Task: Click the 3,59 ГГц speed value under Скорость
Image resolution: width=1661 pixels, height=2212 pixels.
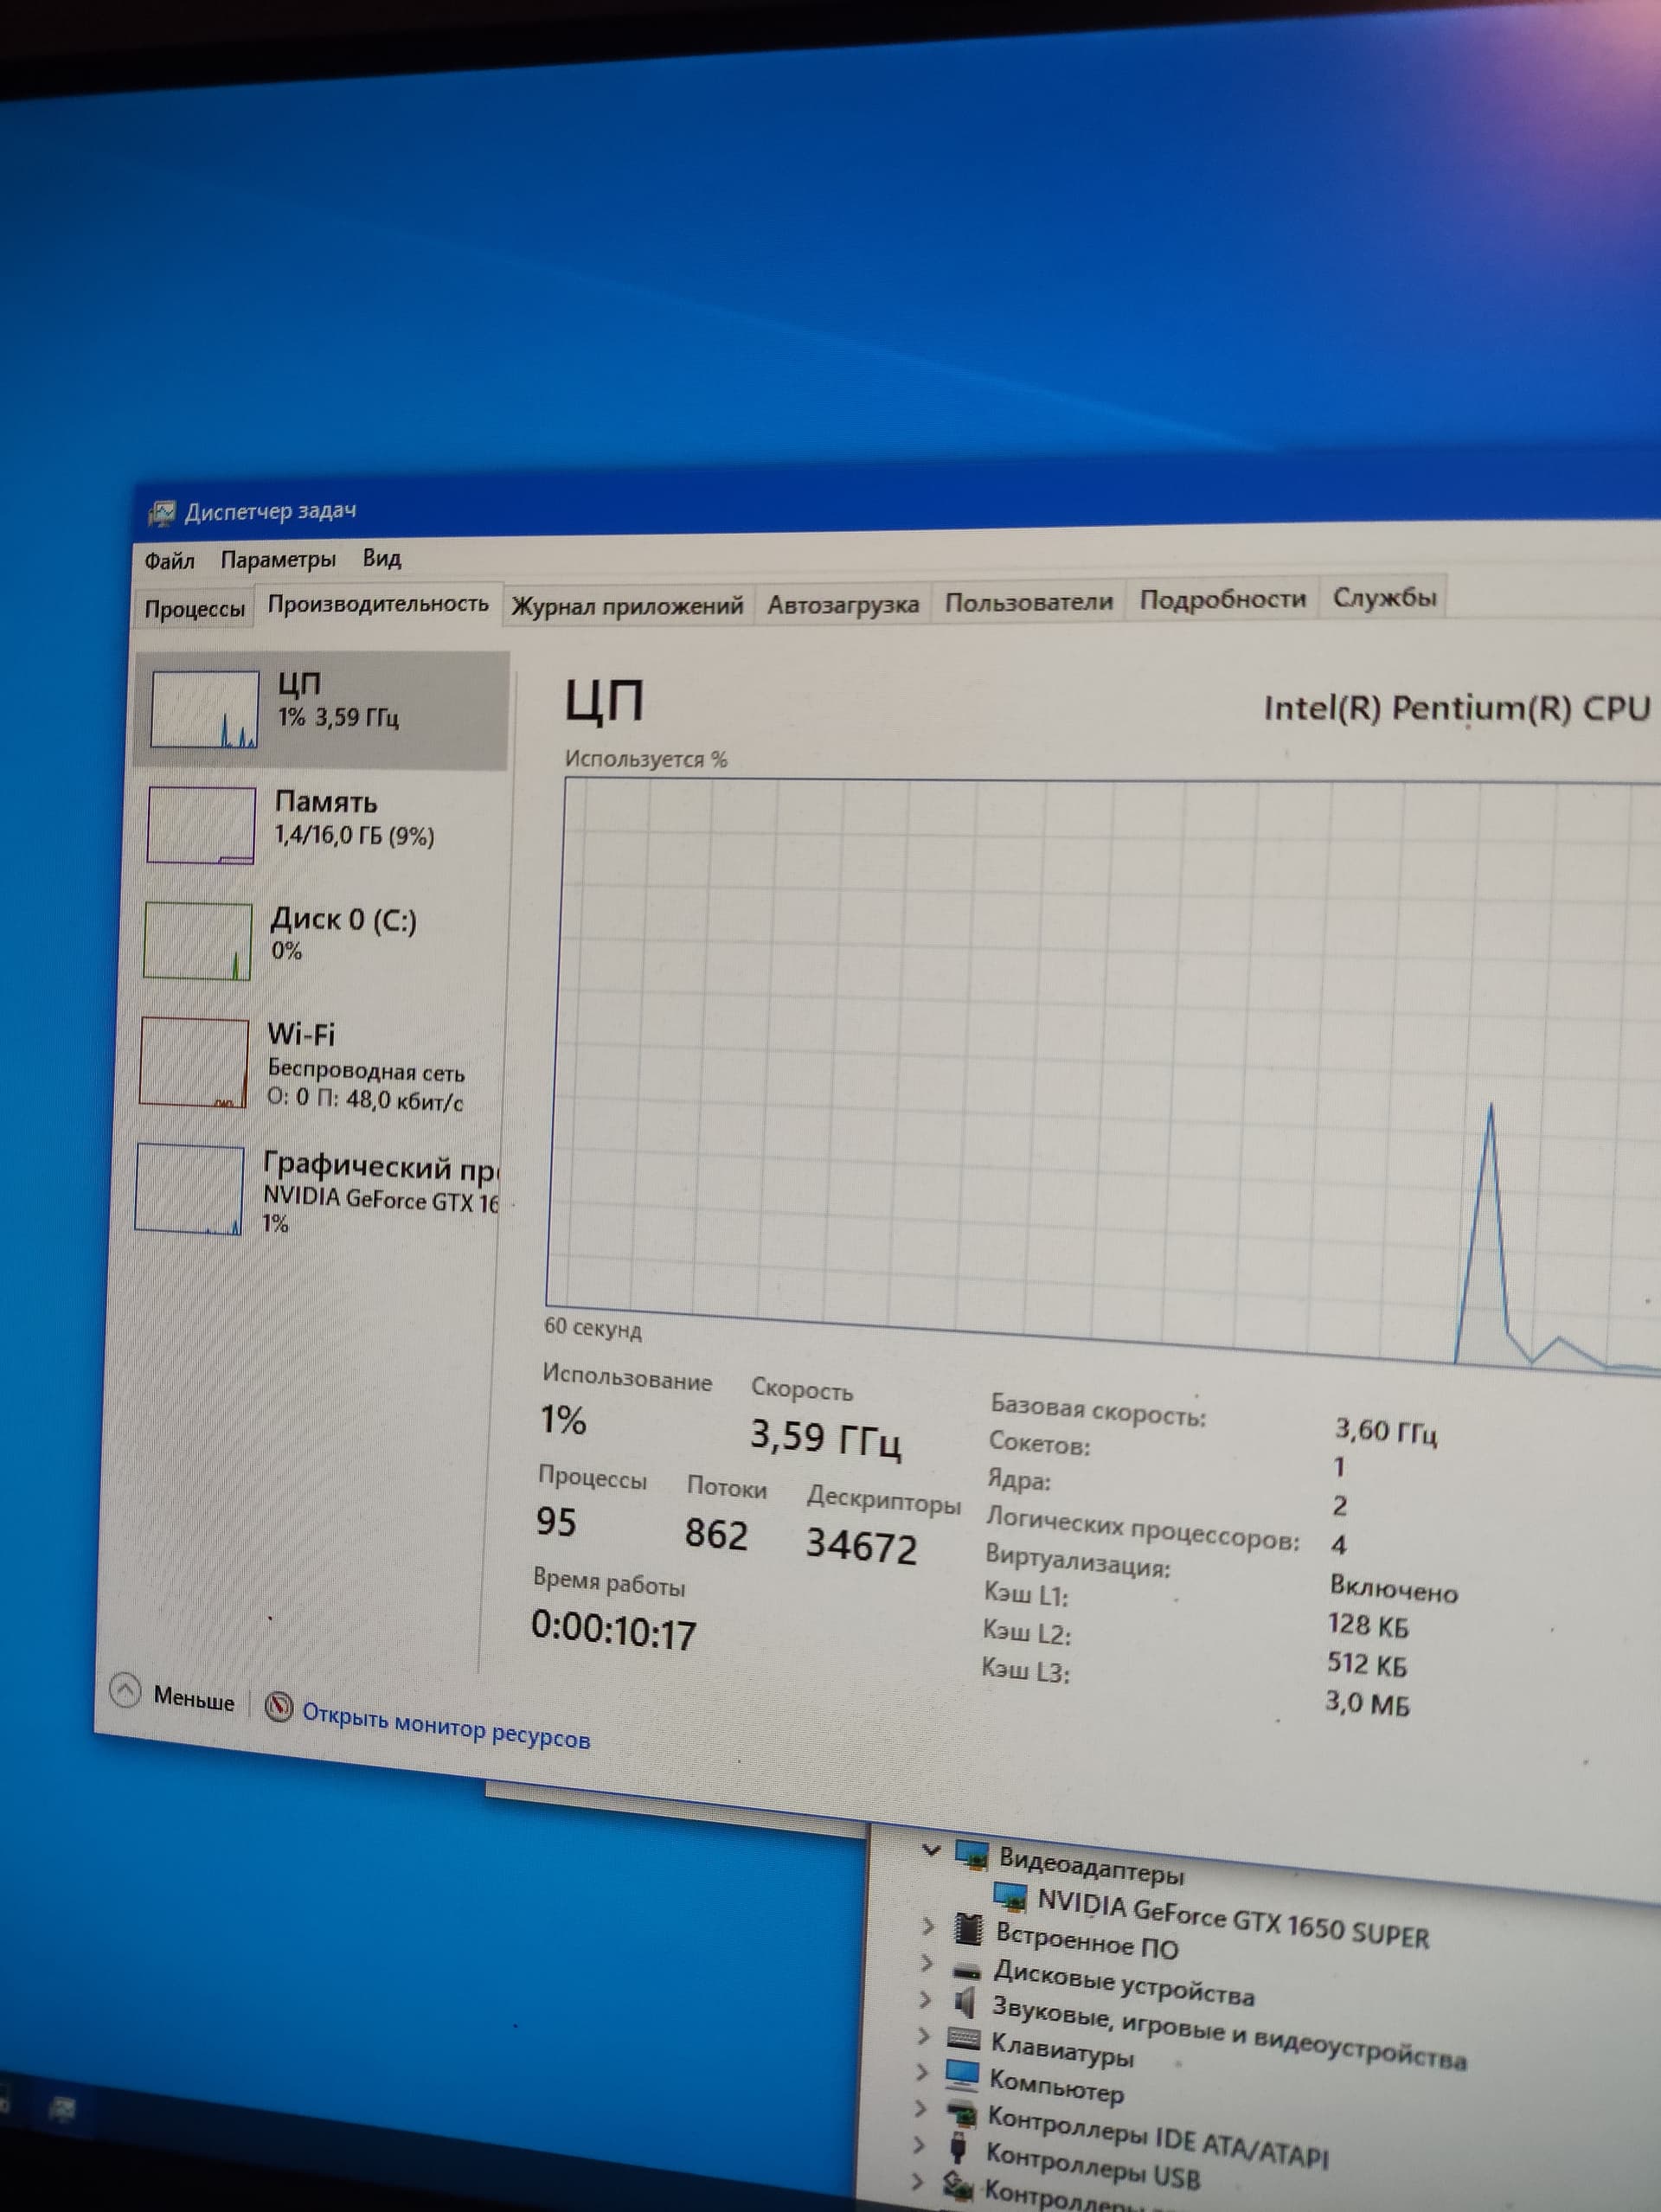Action: (x=825, y=1438)
